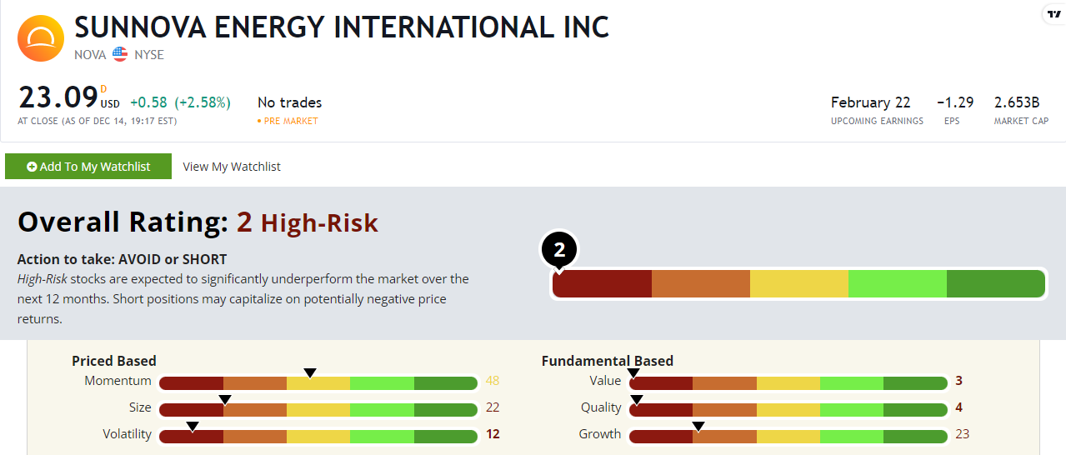
Task: Click the black rating 2 marker bubble
Action: 559,250
